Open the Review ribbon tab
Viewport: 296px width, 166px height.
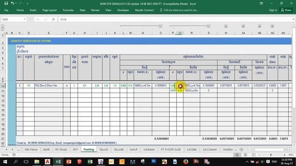point(95,10)
